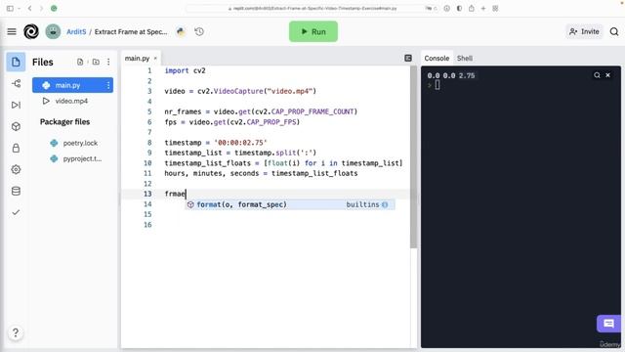Viewport: 625px width, 352px height.
Task: Toggle the editor layout panel icon
Action: [408, 59]
